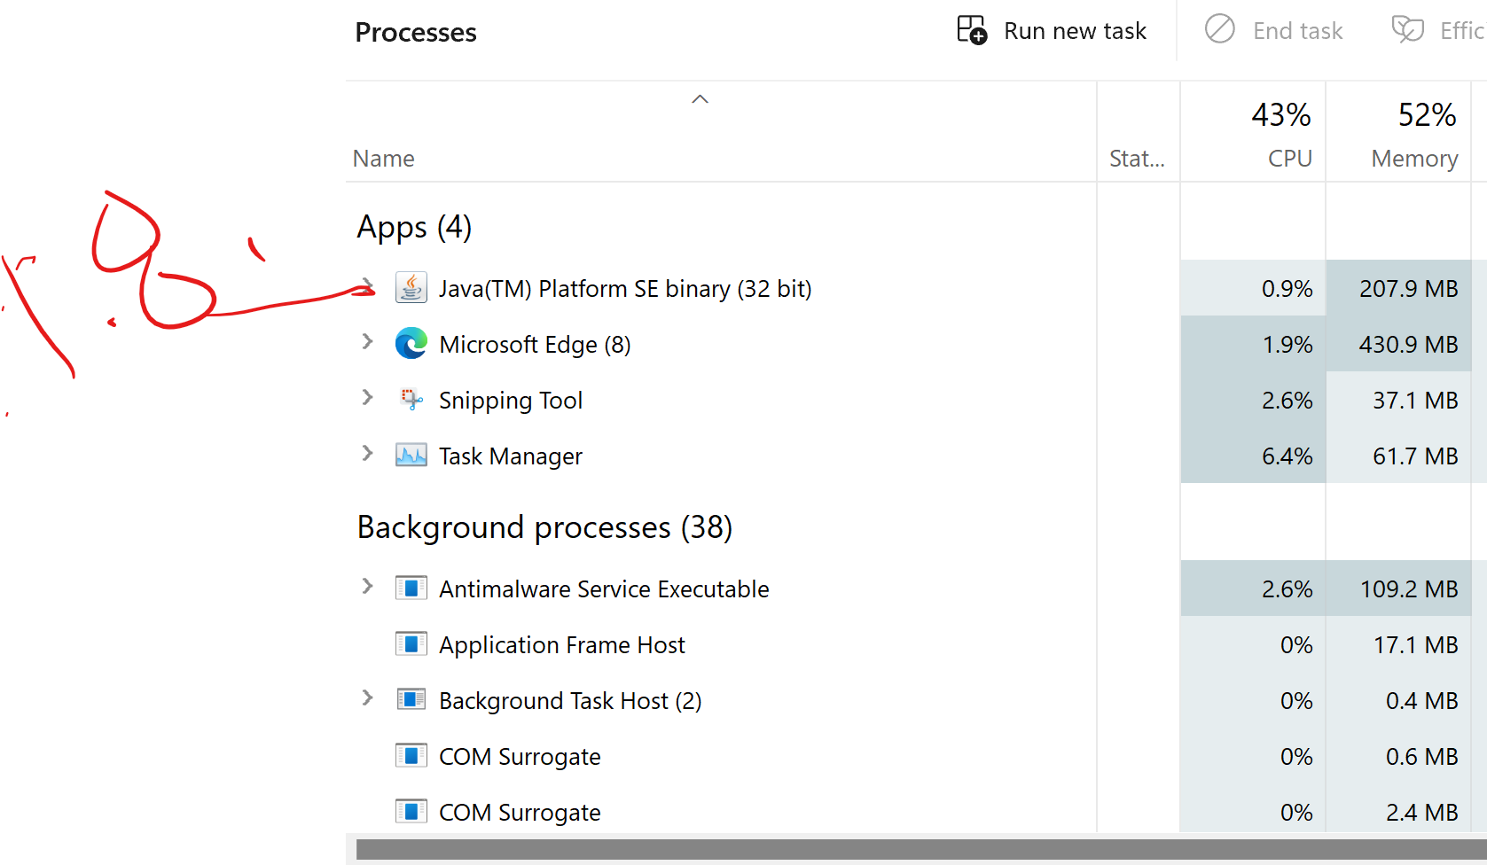Click the Snipping Tool icon
Viewport: 1487px width, 865px height.
[x=411, y=400]
